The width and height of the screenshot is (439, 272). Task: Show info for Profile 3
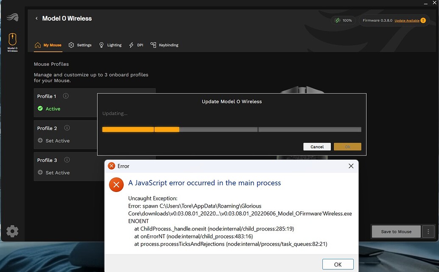[x=67, y=160]
